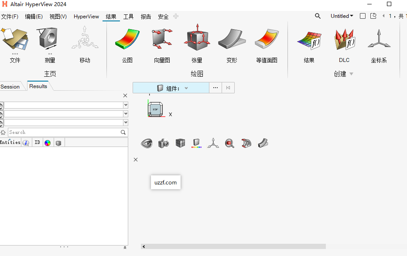Click the color wheel column header
The image size is (407, 256).
[x=48, y=143]
